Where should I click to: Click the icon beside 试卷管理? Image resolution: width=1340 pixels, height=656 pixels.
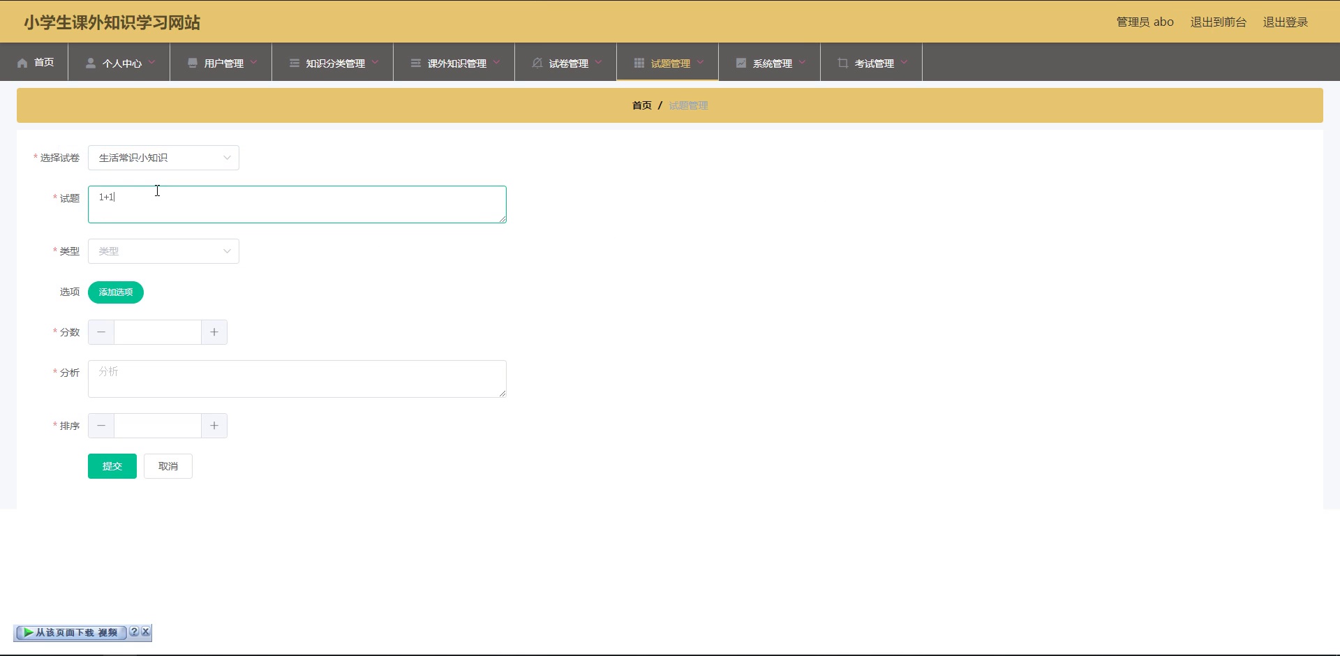(x=537, y=63)
